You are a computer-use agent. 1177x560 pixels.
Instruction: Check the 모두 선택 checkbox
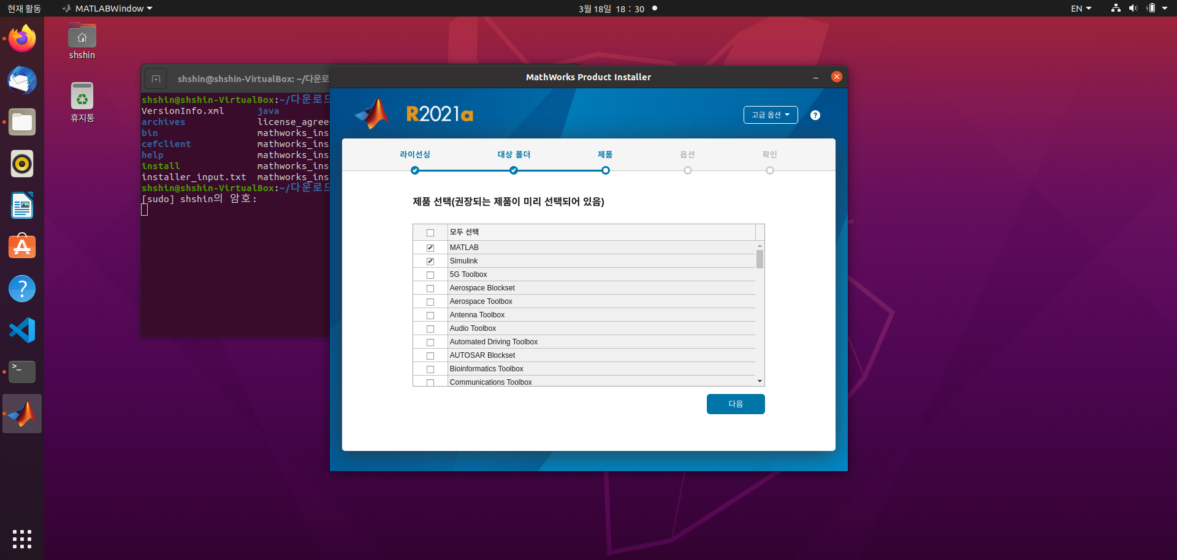430,233
